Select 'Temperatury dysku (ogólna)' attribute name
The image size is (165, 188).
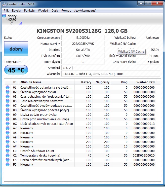click(x=40, y=155)
